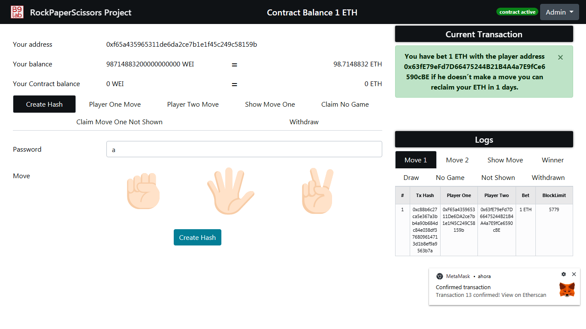The image size is (586, 329).
Task: Click the 'contract active' status badge
Action: [517, 12]
